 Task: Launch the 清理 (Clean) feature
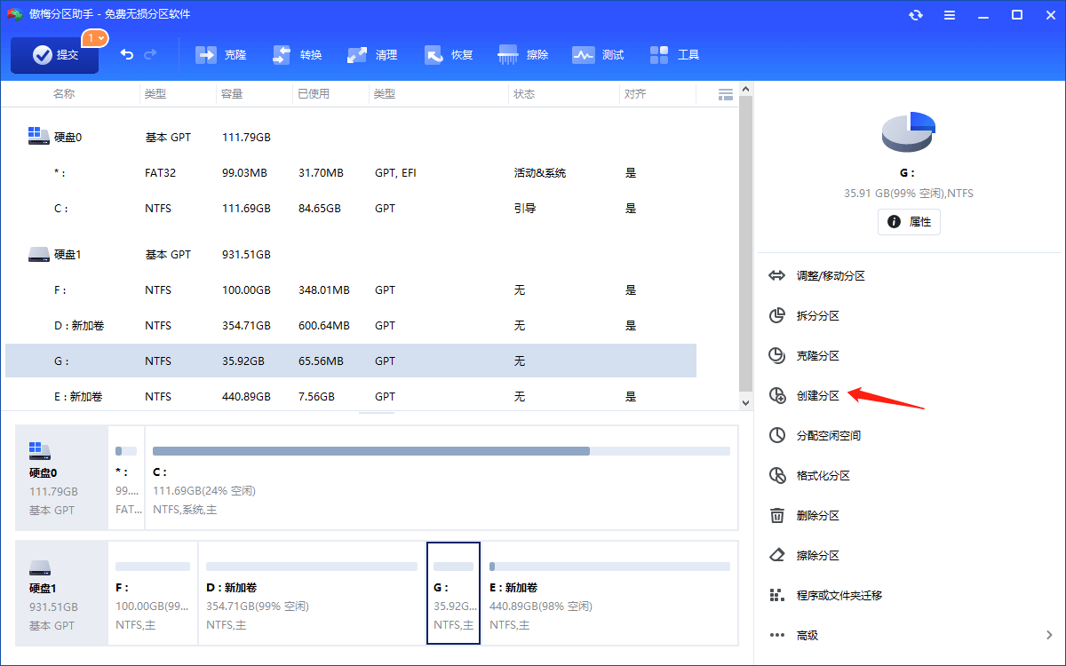click(x=372, y=54)
